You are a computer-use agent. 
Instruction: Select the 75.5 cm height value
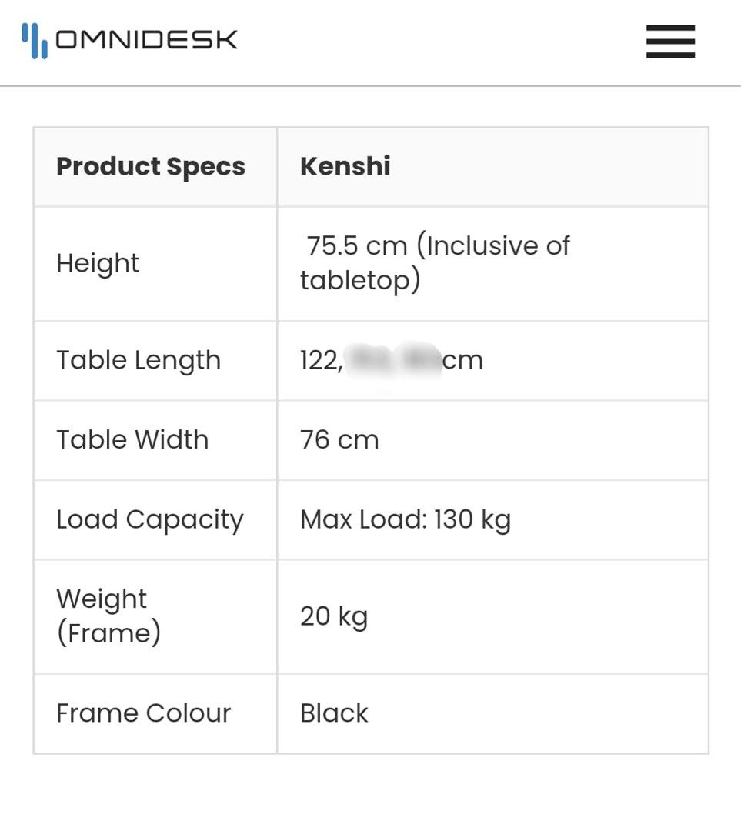[434, 262]
